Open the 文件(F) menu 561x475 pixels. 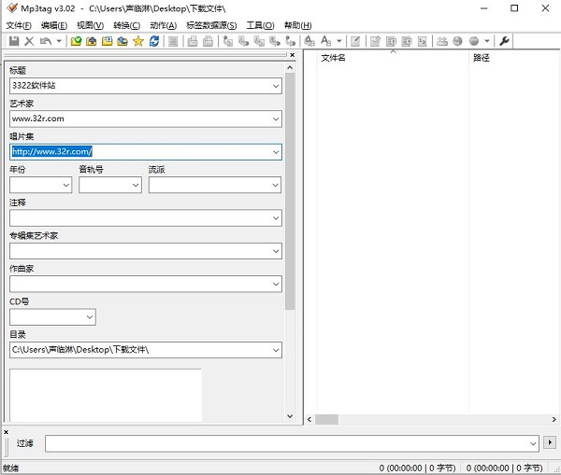point(19,25)
